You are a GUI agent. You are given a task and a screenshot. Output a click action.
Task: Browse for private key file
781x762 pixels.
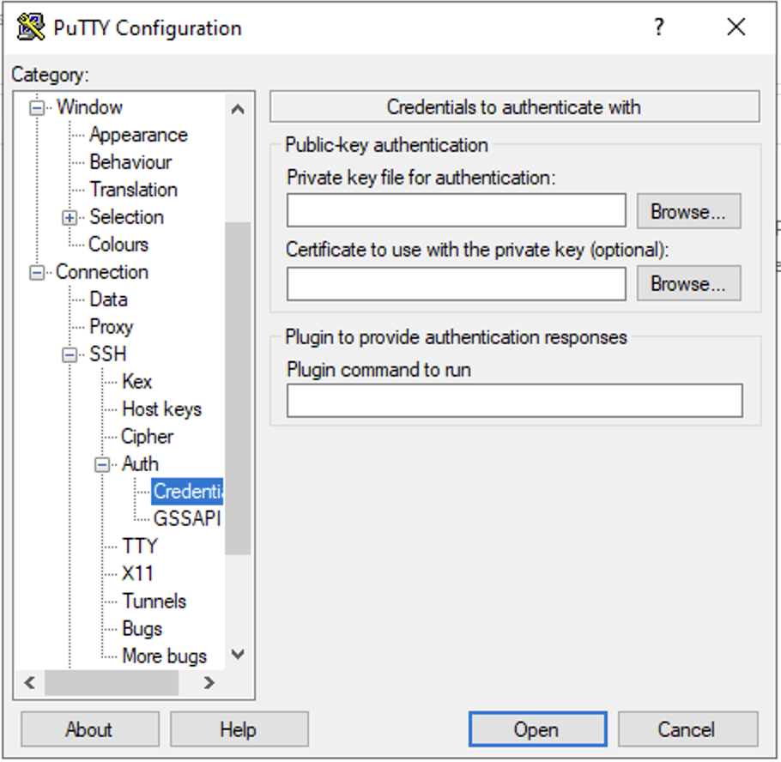tap(689, 212)
